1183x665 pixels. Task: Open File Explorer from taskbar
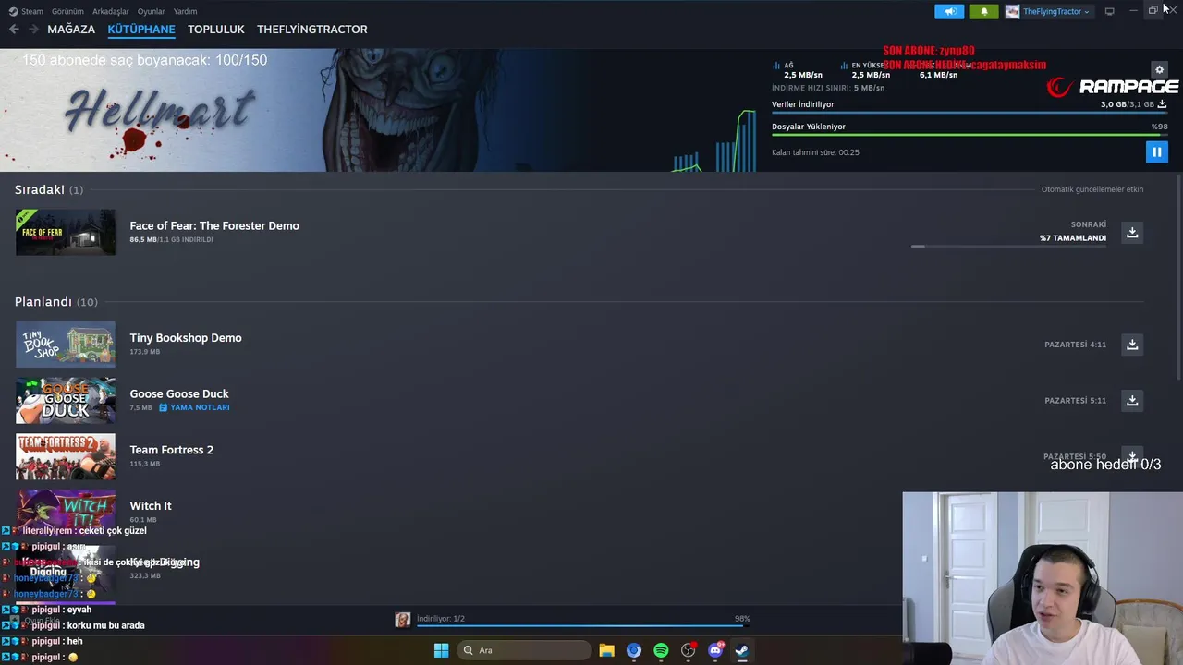click(606, 650)
